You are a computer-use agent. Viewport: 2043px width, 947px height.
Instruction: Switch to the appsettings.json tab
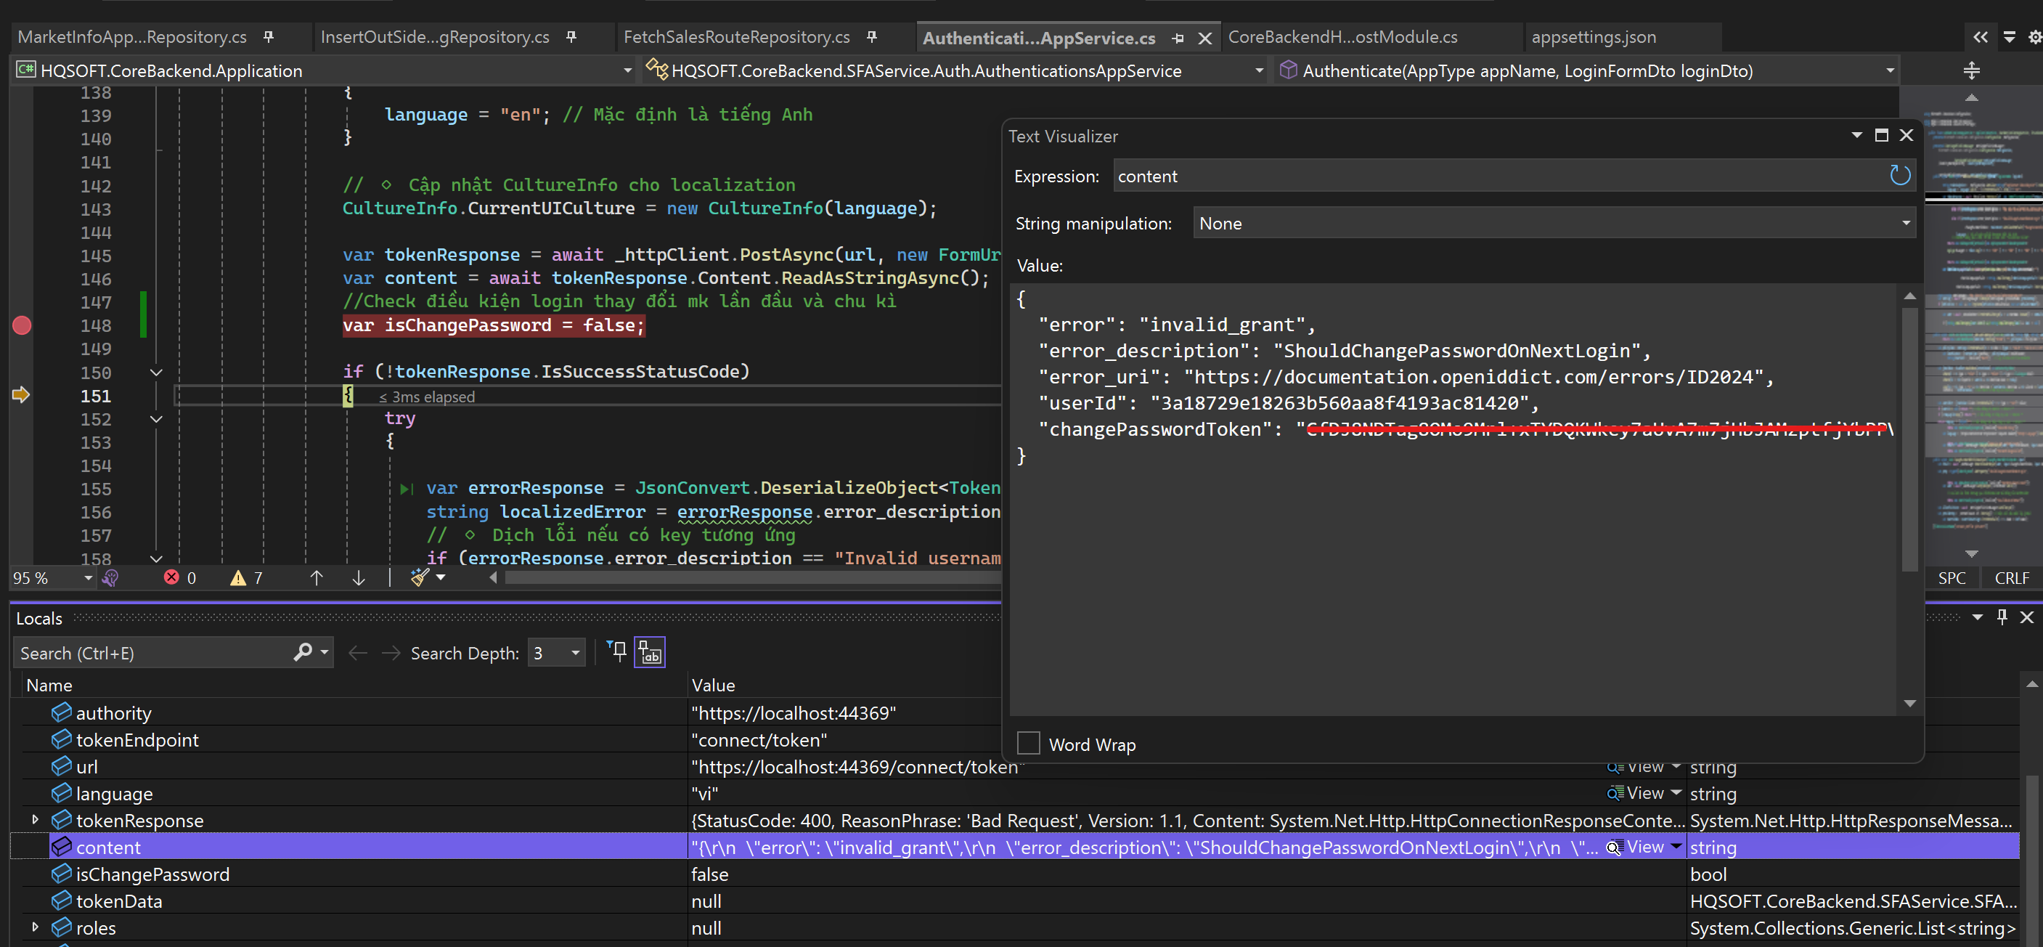coord(1594,36)
